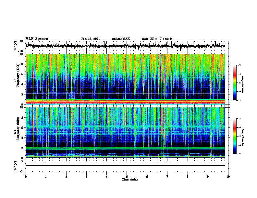Click time-axis tick label '5'
Screen dimensions: 257x198
pos(127,177)
